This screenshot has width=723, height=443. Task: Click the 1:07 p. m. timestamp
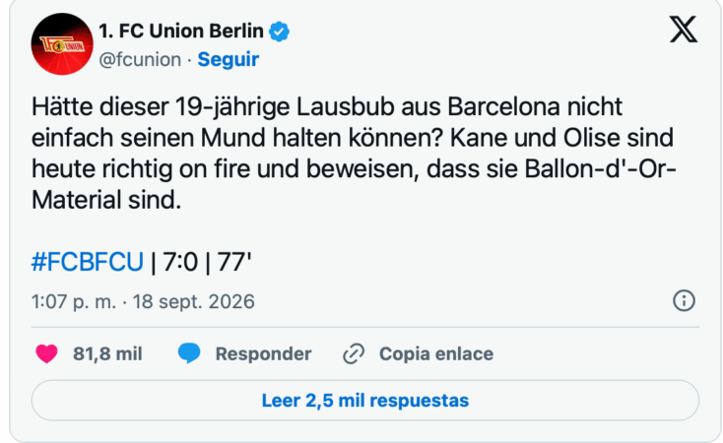[x=74, y=301]
